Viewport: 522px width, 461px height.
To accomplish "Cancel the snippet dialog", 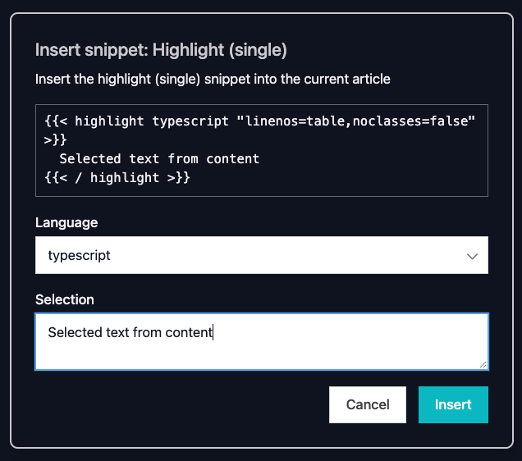I will (x=367, y=404).
